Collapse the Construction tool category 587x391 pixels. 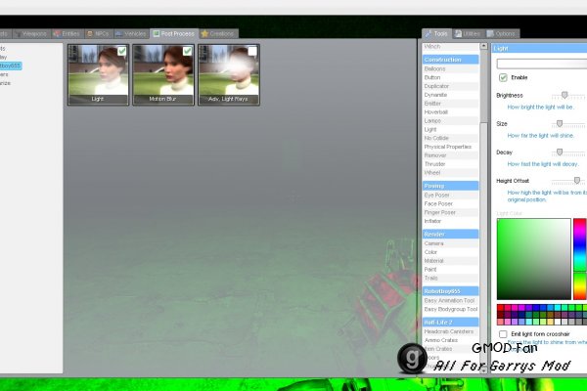click(451, 60)
